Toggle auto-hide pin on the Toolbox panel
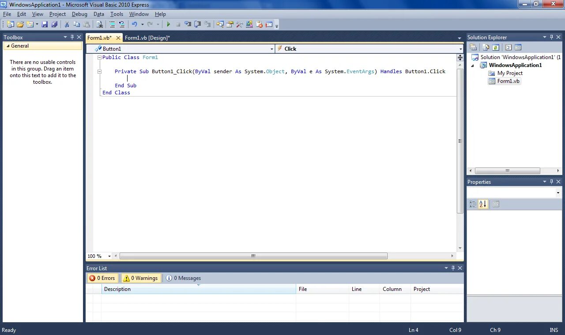This screenshot has width=565, height=335. point(72,37)
